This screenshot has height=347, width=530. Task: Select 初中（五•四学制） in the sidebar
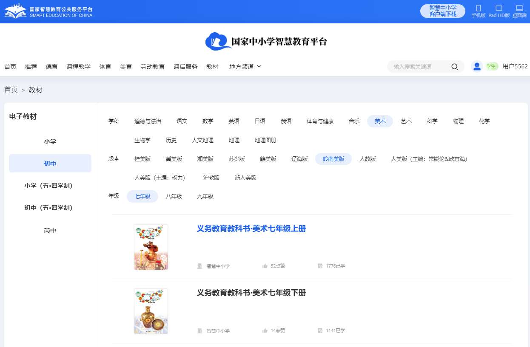[x=50, y=208]
